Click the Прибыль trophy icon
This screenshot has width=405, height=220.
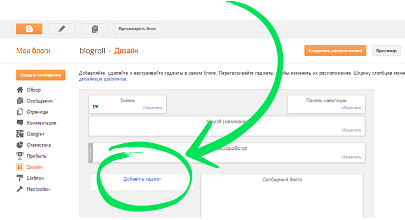pyautogui.click(x=20, y=156)
